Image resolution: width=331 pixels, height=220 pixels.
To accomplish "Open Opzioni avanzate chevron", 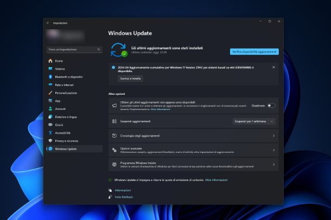I will (x=273, y=150).
